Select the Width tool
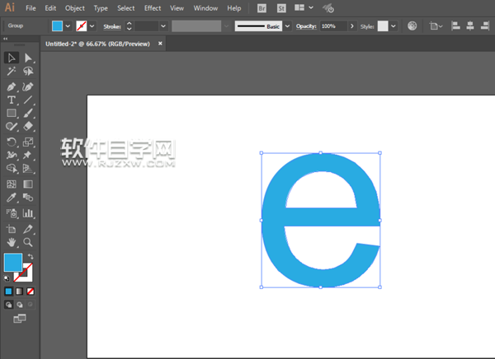The image size is (495, 359). point(12,155)
